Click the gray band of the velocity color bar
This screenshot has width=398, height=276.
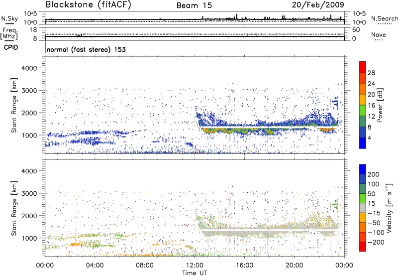[363, 208]
